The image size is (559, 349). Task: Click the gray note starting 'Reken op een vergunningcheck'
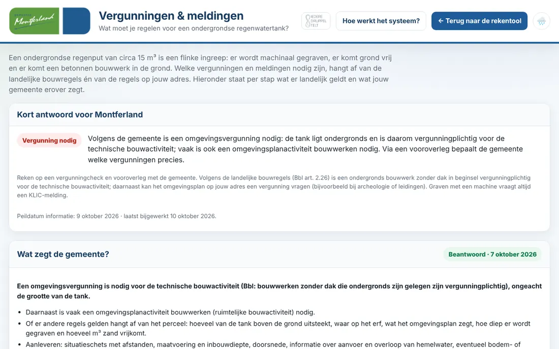(274, 186)
